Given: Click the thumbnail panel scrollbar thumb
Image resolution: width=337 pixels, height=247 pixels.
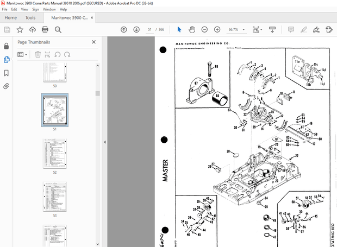Looking at the screenshot, I should [x=98, y=93].
